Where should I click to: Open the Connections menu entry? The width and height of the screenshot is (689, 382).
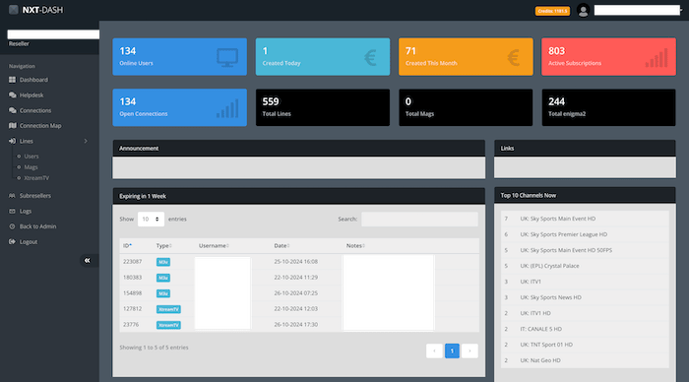(35, 110)
